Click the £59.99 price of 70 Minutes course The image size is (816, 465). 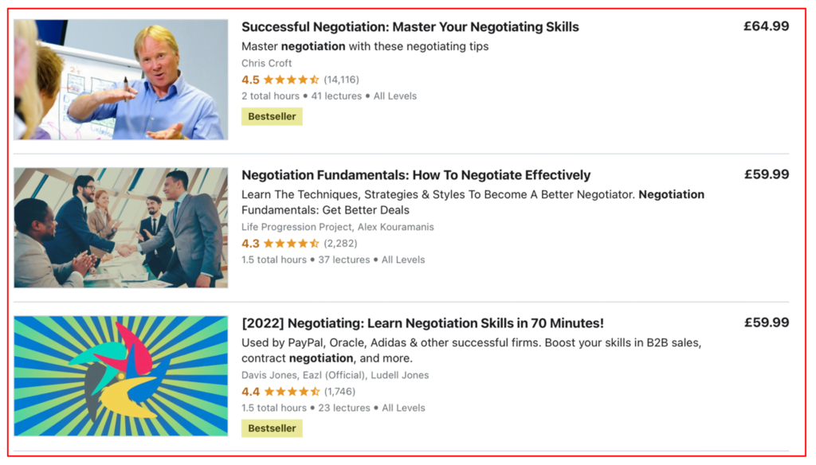(x=766, y=322)
